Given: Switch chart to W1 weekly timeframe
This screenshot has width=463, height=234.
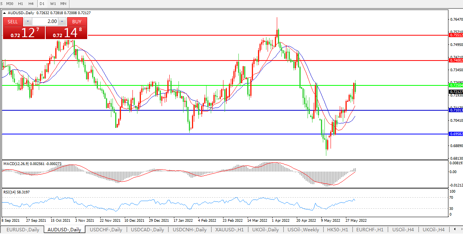Looking at the screenshot, I should (53, 3).
